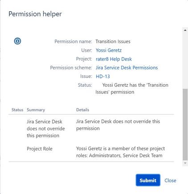Open issue HD-13 link

103,77
